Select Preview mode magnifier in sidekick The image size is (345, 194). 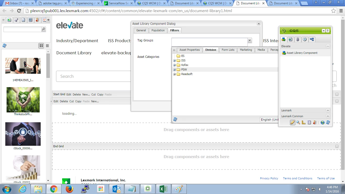pos(298,123)
